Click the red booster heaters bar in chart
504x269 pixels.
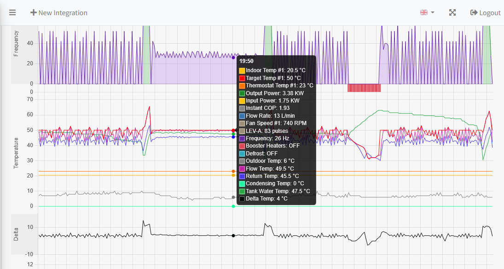click(364, 88)
